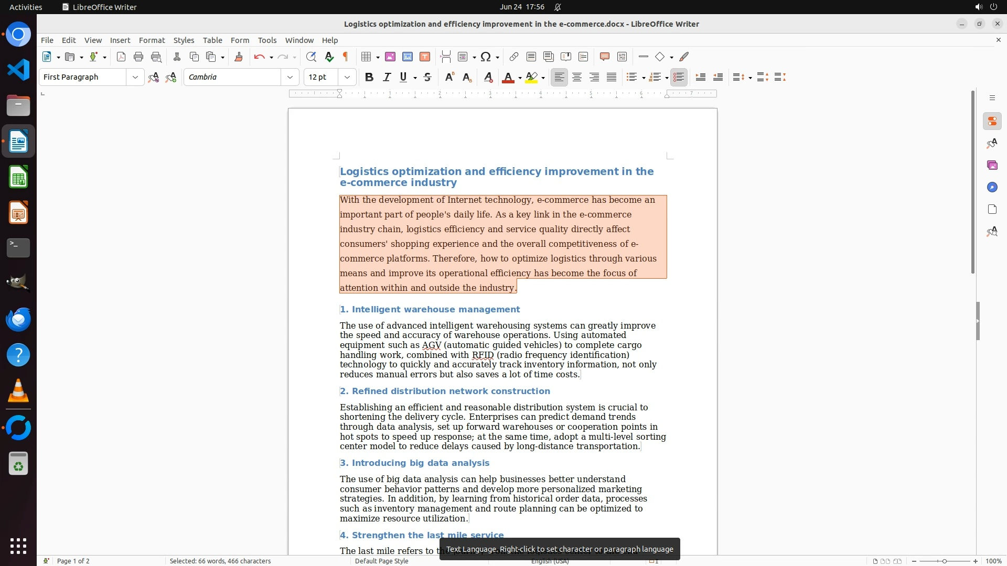Click the Insert Image icon

[x=390, y=57]
